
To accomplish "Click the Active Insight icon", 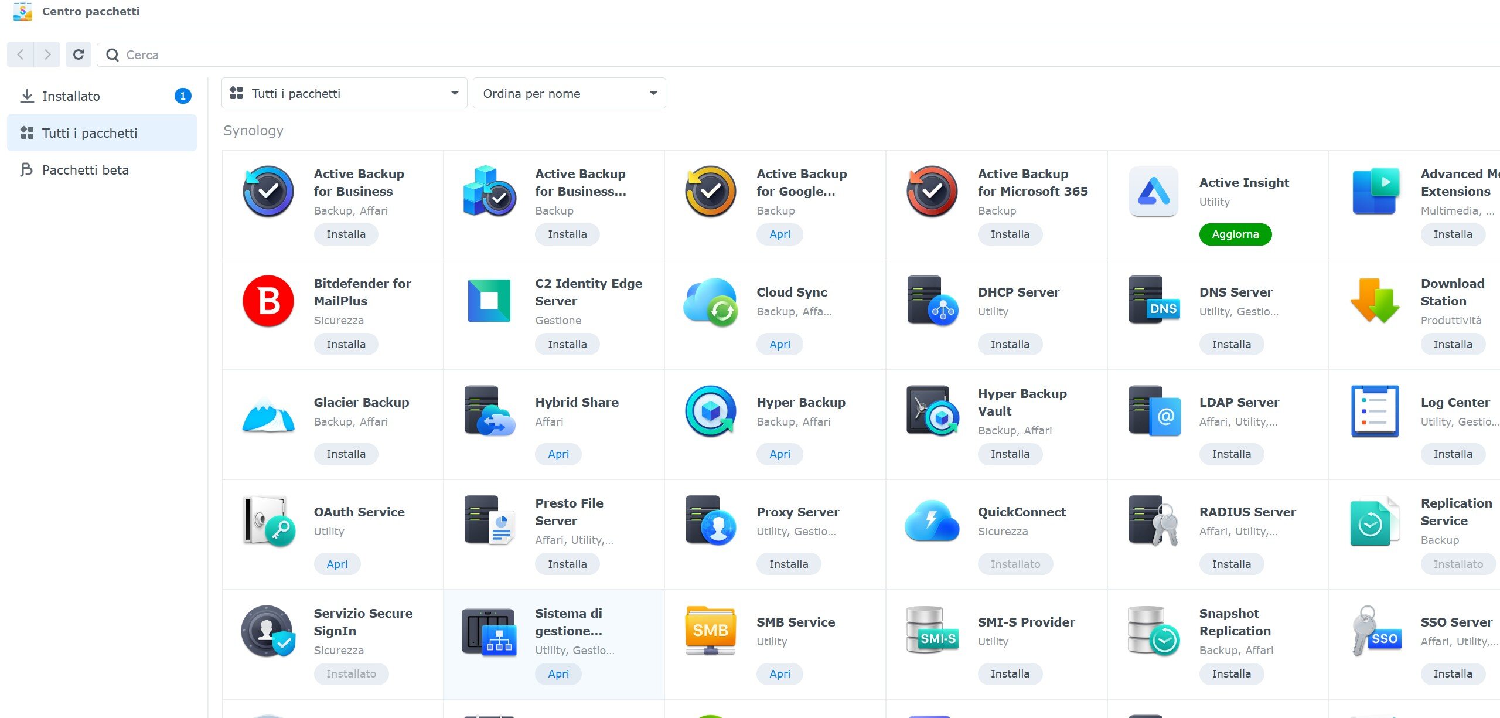I will coord(1153,192).
